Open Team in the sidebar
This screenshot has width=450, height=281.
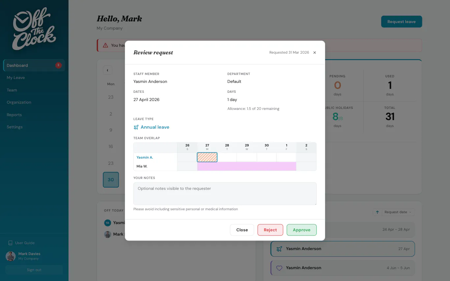pos(34,90)
